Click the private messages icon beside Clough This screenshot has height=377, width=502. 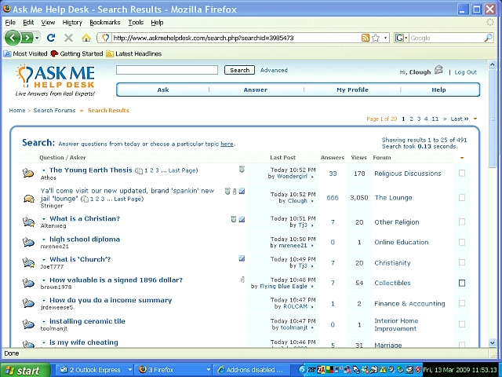[439, 71]
